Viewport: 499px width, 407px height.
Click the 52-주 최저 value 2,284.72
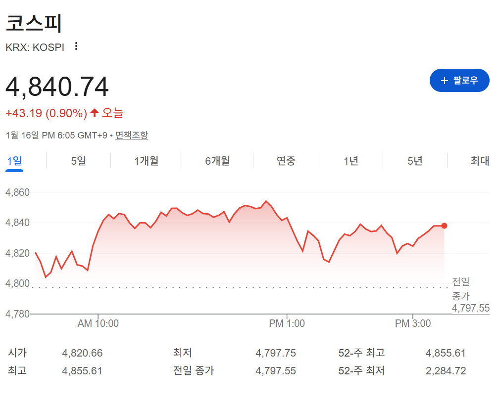[446, 371]
